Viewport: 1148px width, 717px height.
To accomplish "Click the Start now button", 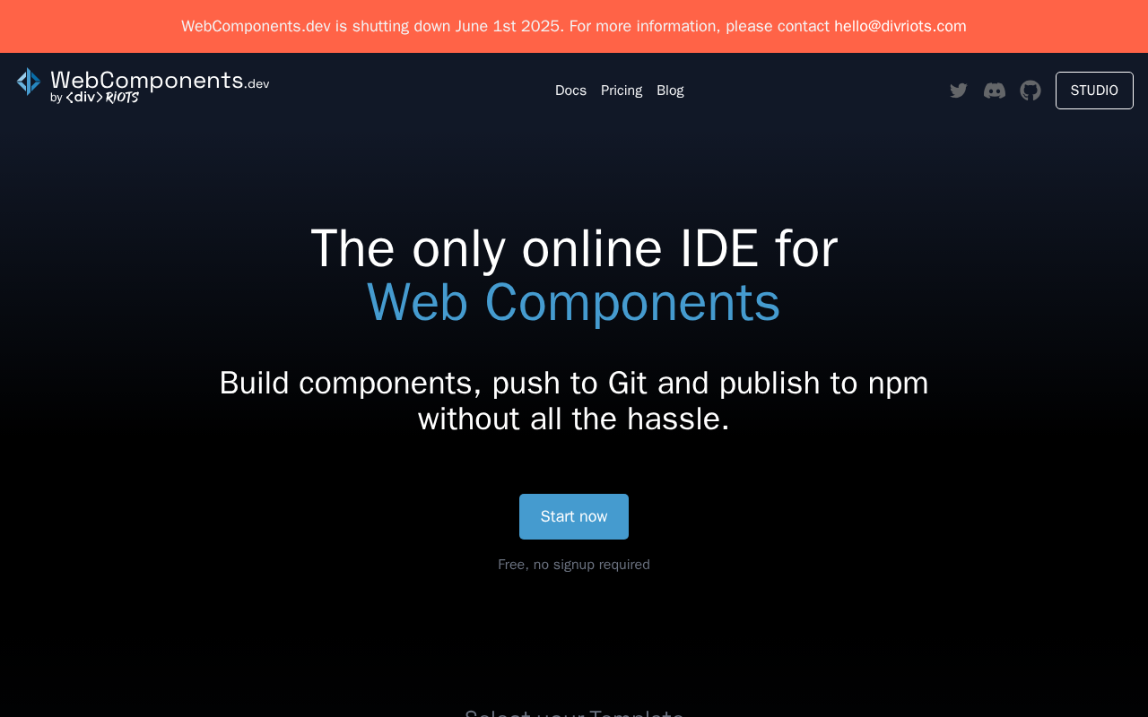I will pos(574,516).
